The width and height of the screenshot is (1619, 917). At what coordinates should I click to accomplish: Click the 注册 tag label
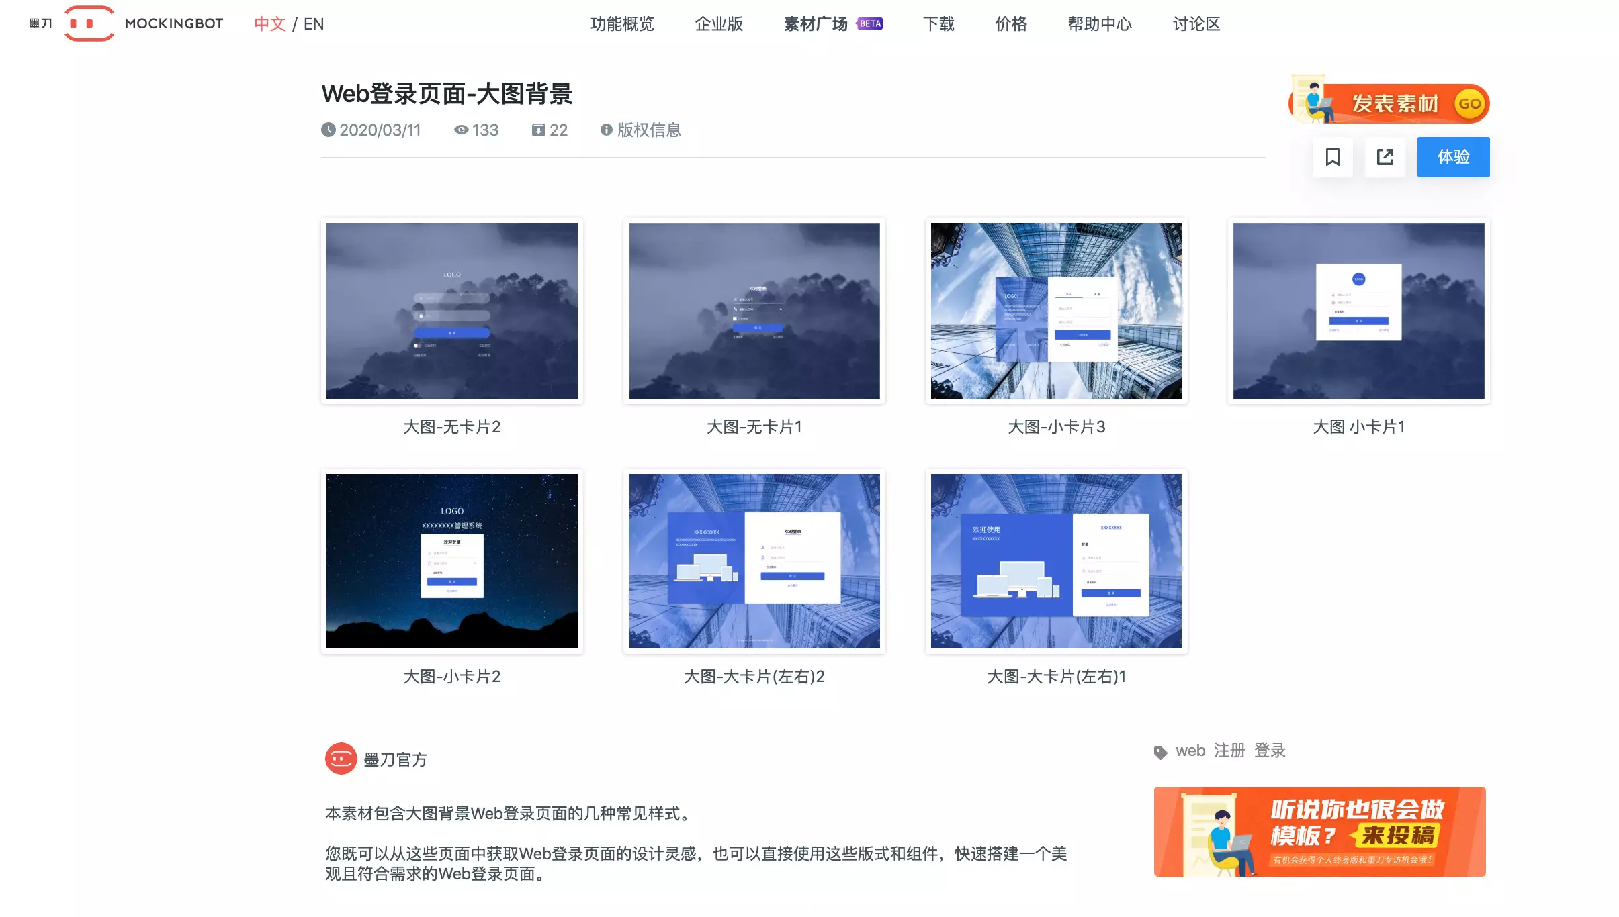1229,751
